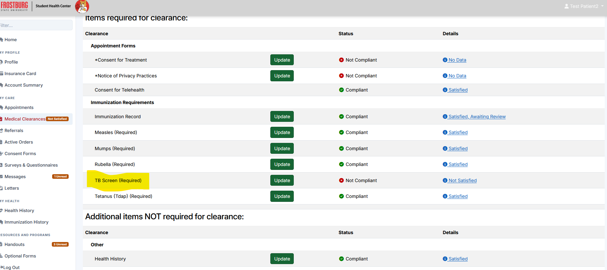This screenshot has height=270, width=607.
Task: Open Appointments in the sidebar
Action: [19, 107]
